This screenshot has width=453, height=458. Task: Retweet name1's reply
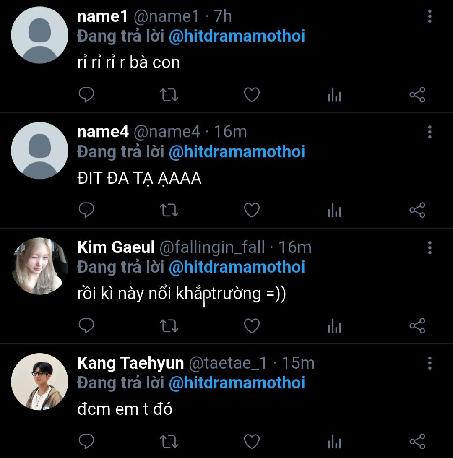[x=169, y=95]
